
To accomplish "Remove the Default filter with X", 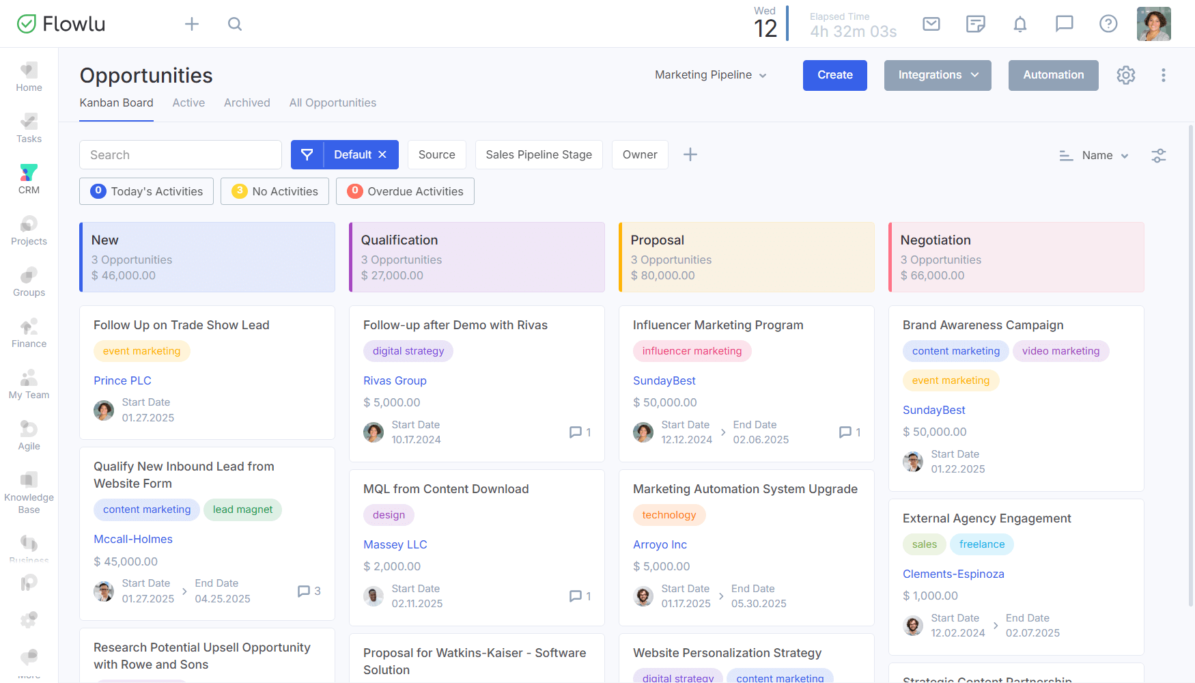I will [382, 155].
